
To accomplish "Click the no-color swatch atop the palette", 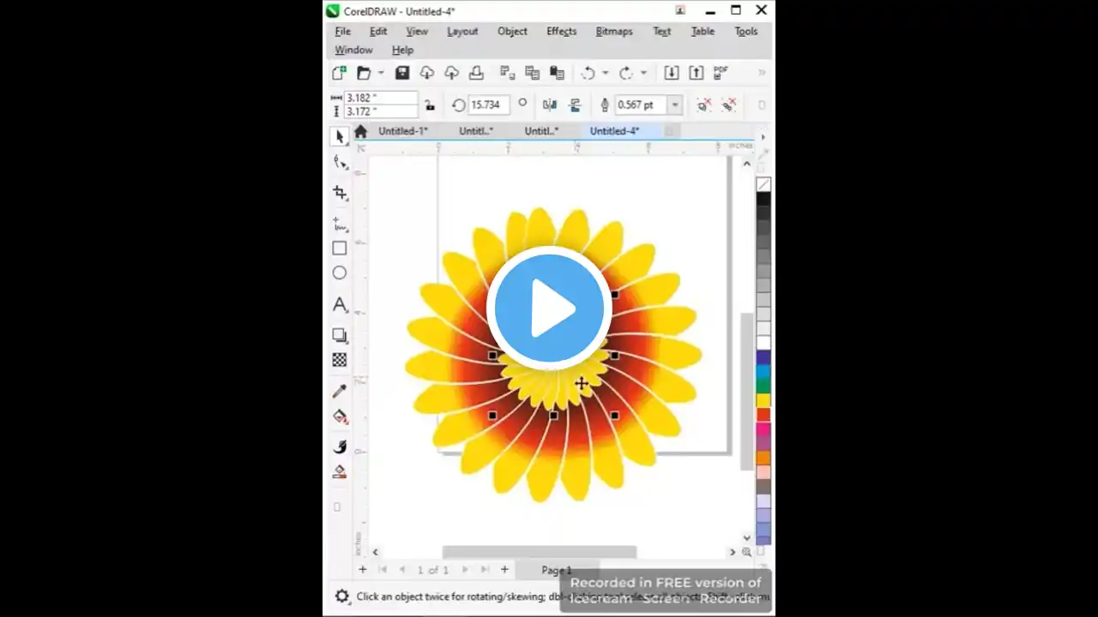I will (x=763, y=184).
